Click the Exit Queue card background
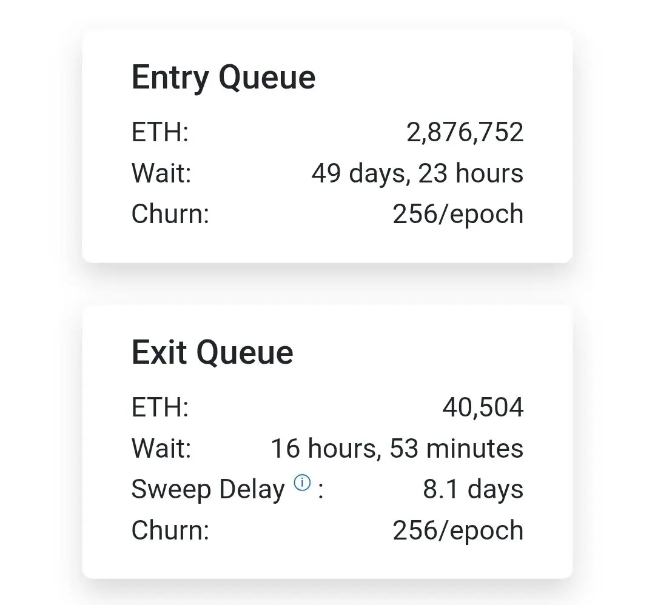 click(327, 442)
